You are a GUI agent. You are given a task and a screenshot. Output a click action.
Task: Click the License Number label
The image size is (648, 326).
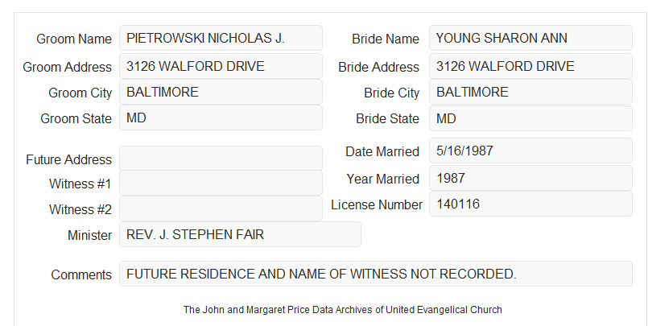377,205
